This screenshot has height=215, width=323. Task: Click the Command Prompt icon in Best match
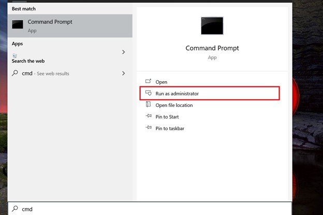tap(18, 24)
